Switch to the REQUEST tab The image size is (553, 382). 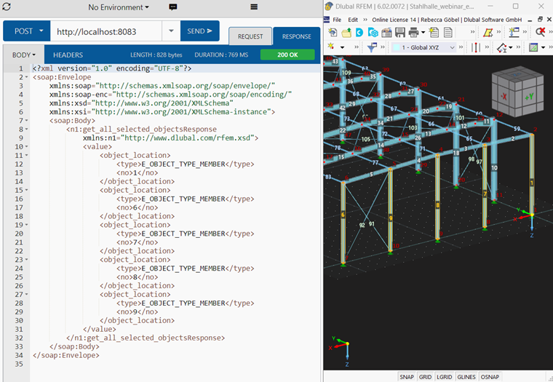coord(250,36)
